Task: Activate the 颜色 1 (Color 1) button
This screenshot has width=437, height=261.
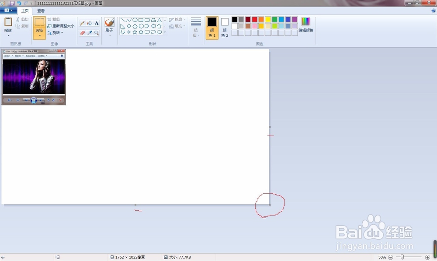Action: [x=212, y=28]
